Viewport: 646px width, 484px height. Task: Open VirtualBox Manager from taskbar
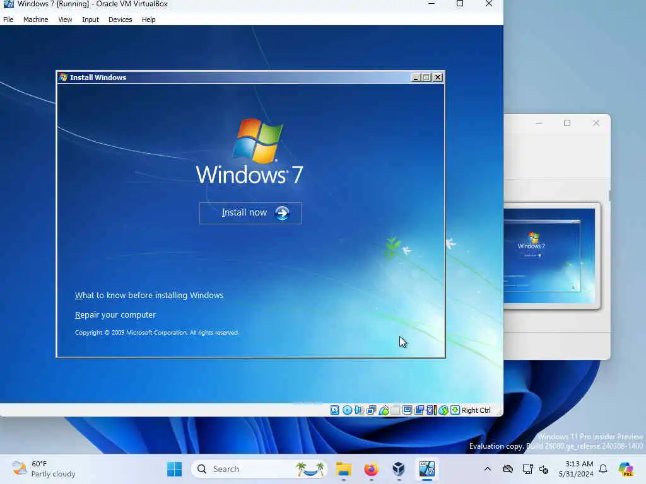399,469
